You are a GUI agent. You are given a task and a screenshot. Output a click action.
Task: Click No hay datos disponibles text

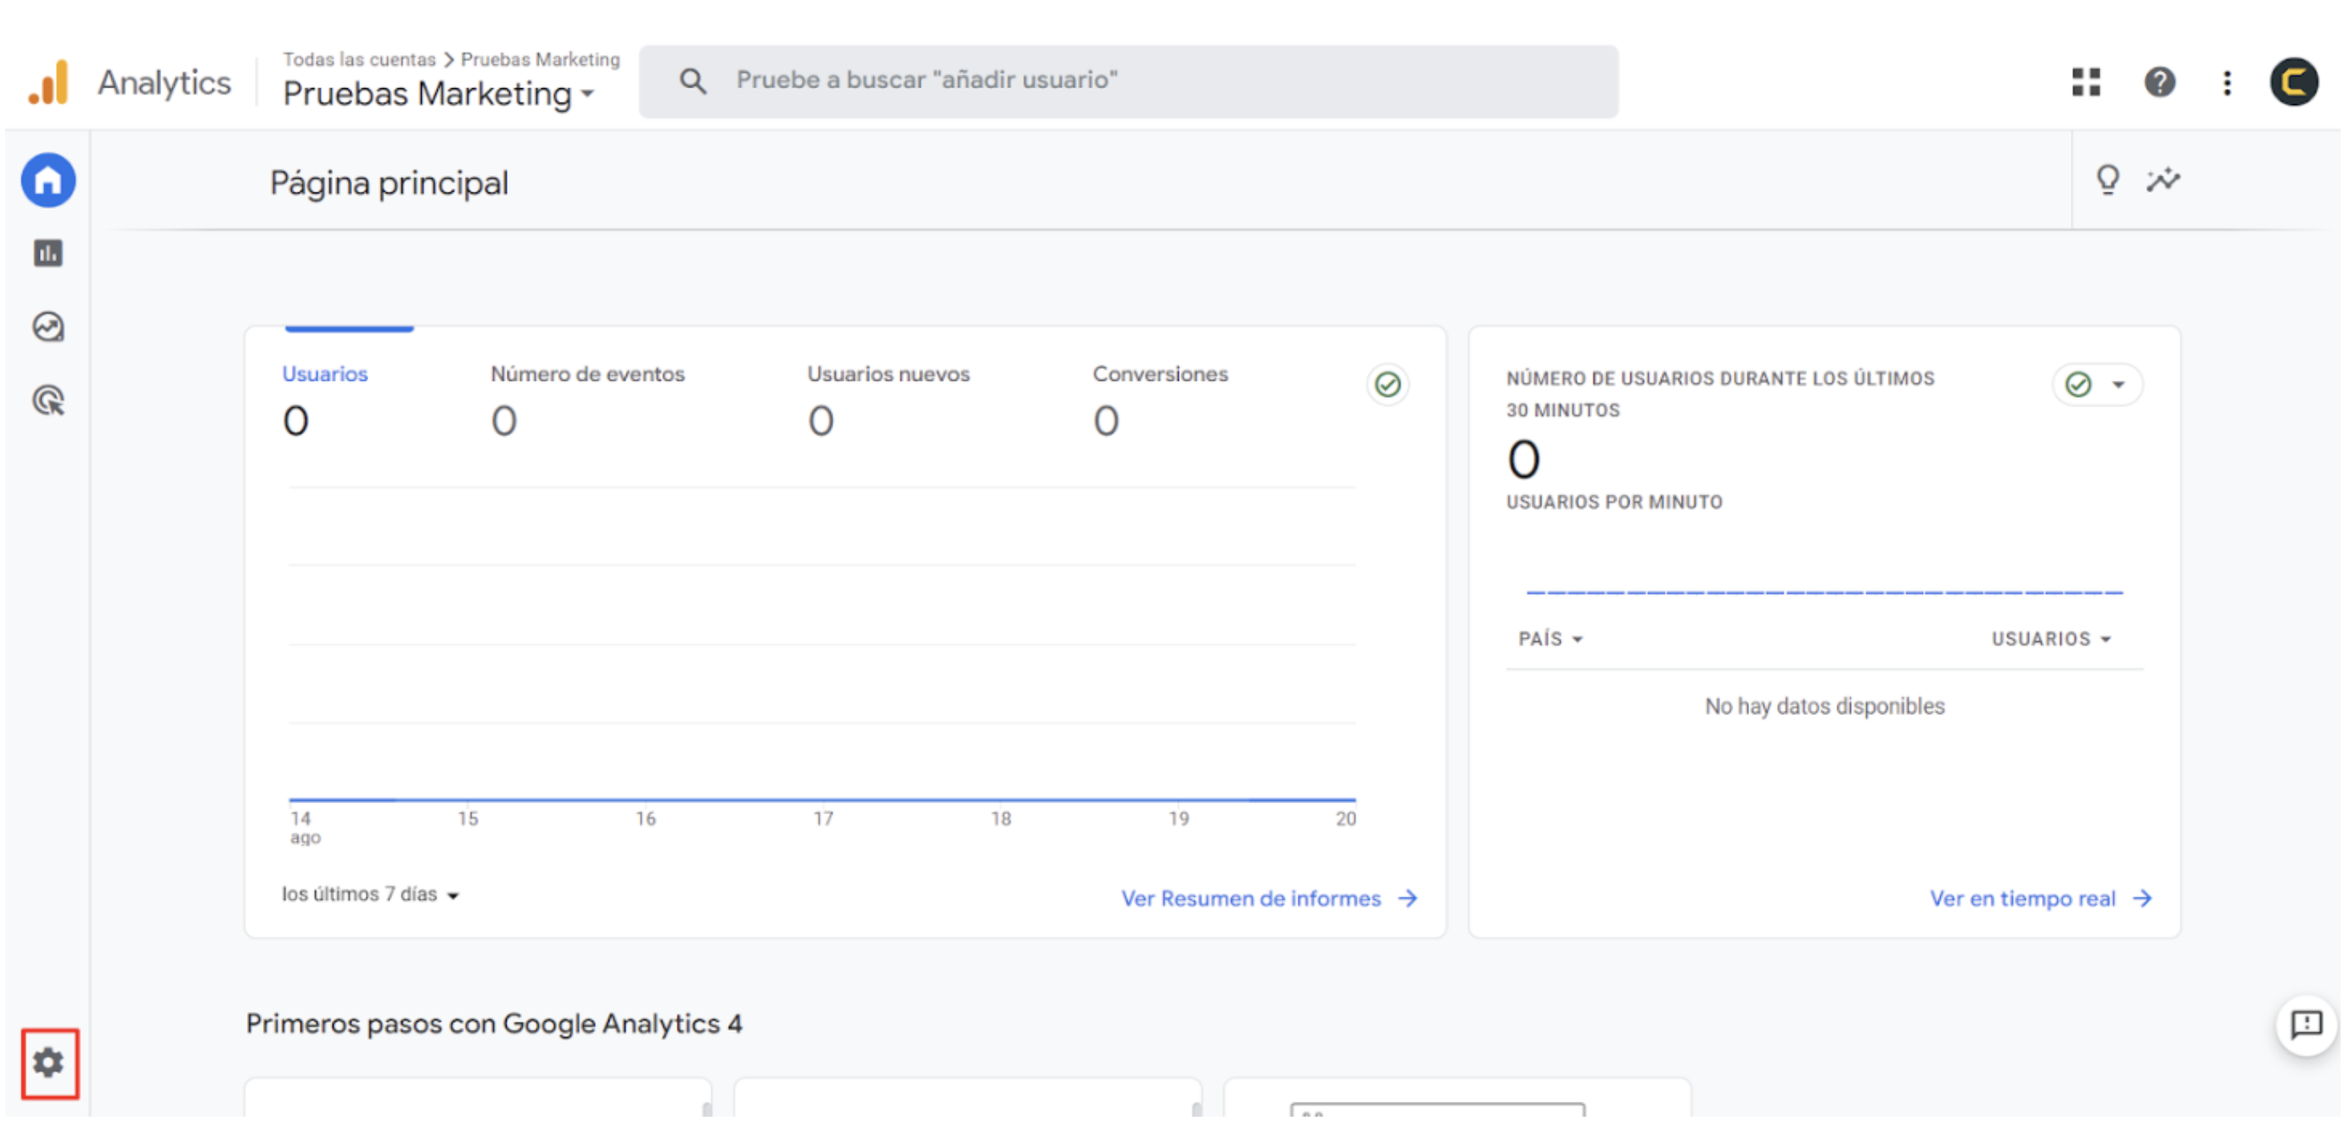[1825, 707]
